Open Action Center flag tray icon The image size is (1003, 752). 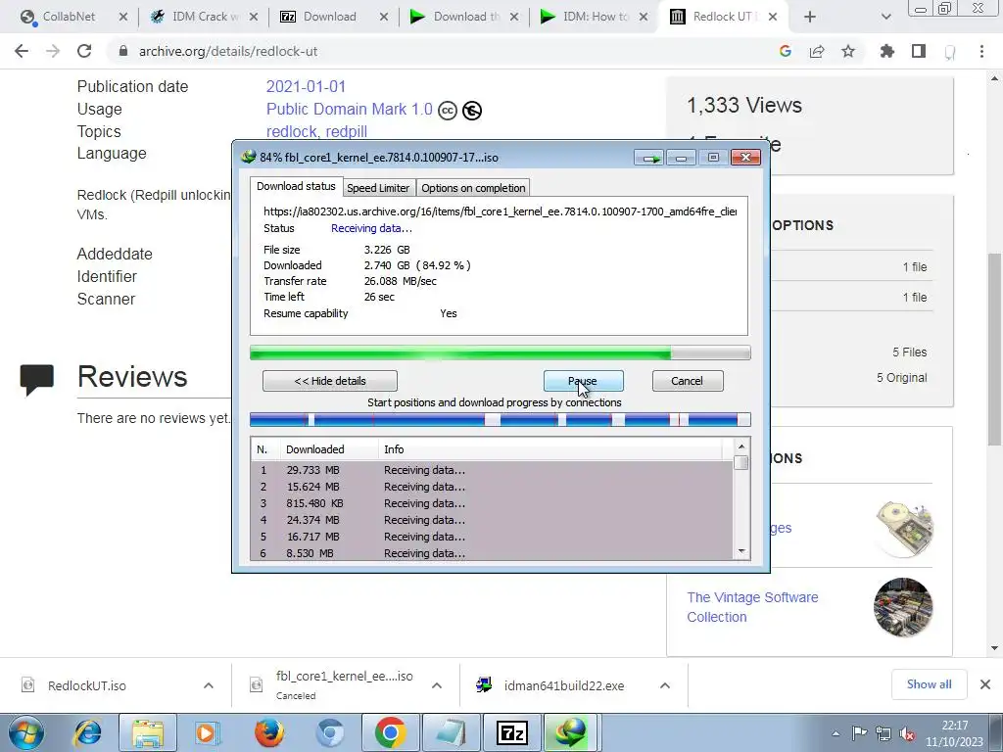pyautogui.click(x=859, y=733)
